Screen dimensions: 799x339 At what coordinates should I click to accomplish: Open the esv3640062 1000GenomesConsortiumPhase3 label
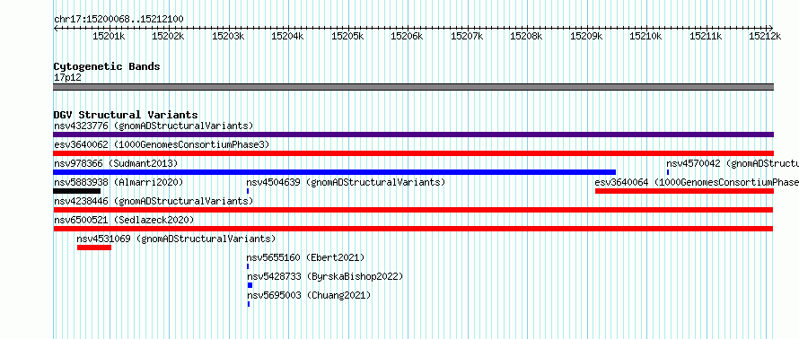tap(162, 144)
